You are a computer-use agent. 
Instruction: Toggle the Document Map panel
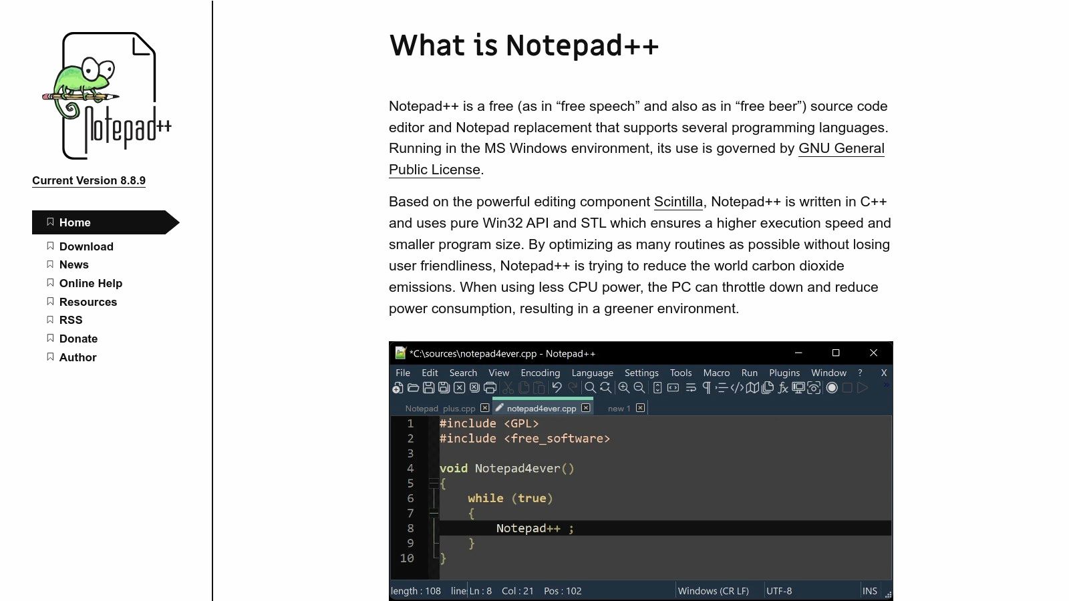pos(753,387)
